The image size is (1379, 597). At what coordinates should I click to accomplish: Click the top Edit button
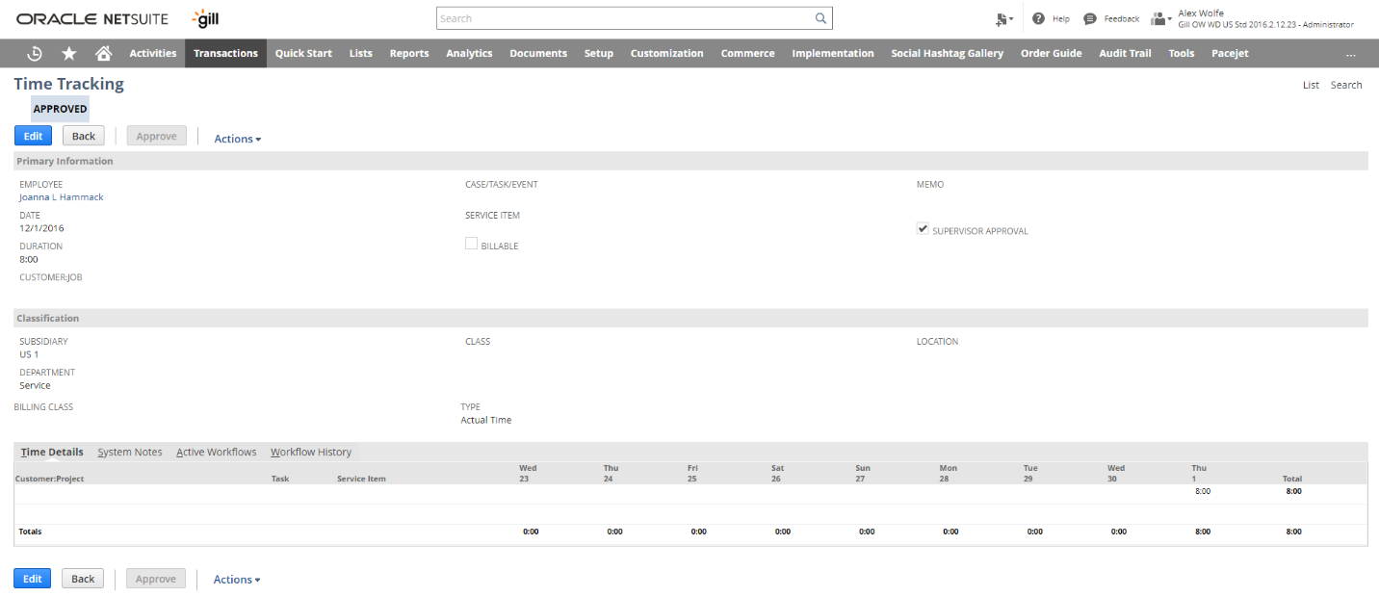click(33, 137)
